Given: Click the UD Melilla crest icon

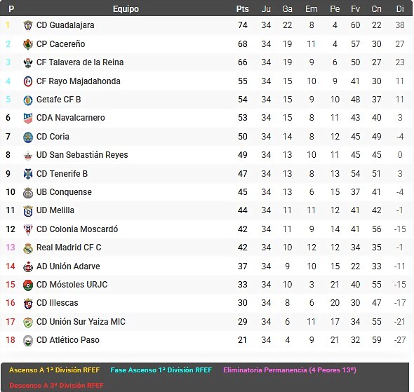Looking at the screenshot, I should pos(28,210).
